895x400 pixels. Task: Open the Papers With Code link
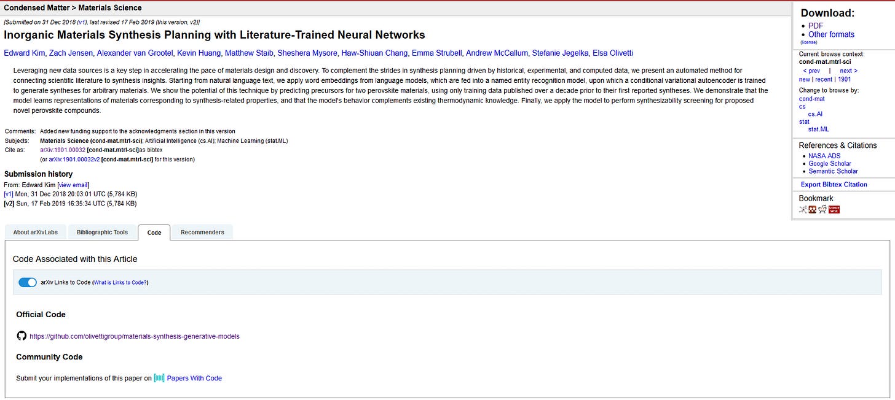pos(194,378)
